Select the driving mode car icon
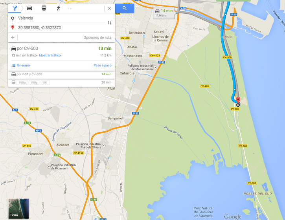 point(29,8)
